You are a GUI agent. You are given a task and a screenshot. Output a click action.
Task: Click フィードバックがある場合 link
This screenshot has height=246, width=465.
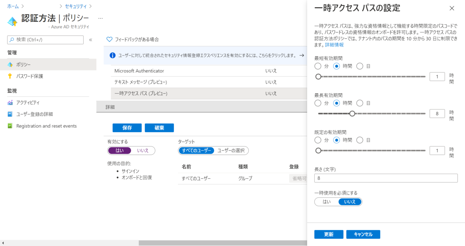[137, 39]
